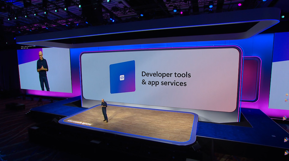This screenshot has width=289, height=161.
Task: Select the "Developer tools" slide heading text
Action: [166, 74]
